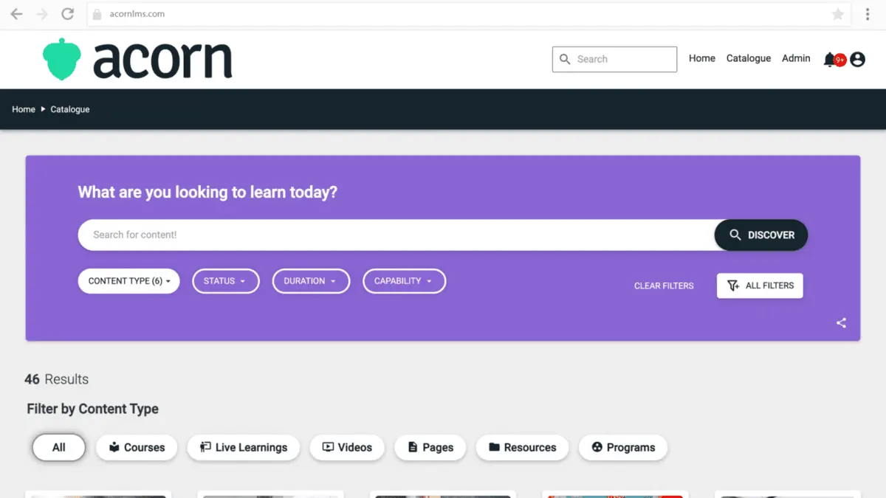Filter by Programs
This screenshot has height=498, width=886.
point(623,447)
